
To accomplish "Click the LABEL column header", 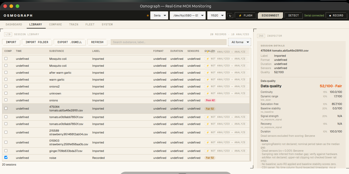I will pyautogui.click(x=96, y=51).
